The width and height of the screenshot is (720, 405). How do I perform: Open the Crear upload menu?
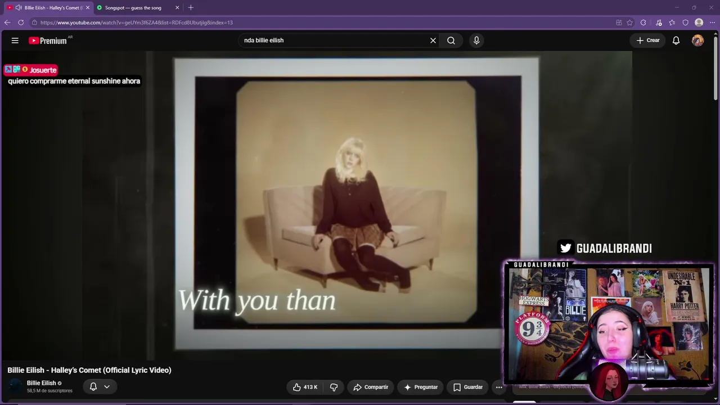[x=648, y=40]
